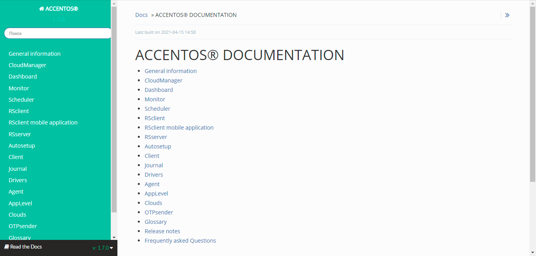This screenshot has width=536, height=256.
Task: Open General information in the sidebar
Action: [x=35, y=54]
